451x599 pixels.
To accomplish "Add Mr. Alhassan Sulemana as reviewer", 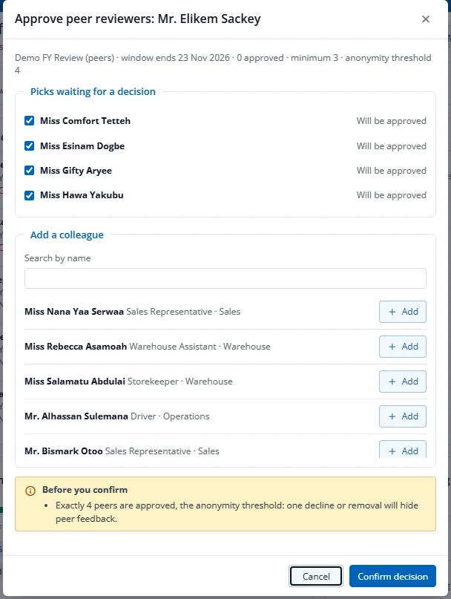I will point(403,416).
